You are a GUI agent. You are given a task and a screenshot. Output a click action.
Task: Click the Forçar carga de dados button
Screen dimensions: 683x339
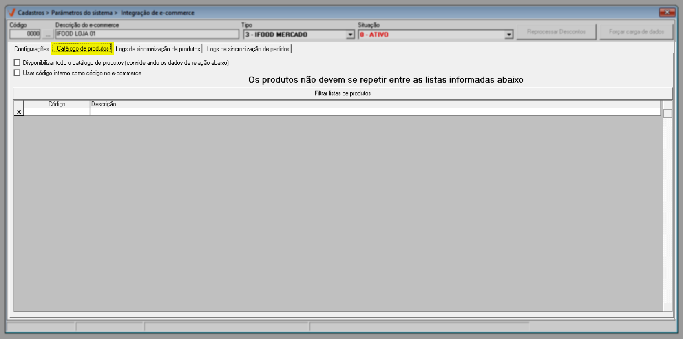636,32
